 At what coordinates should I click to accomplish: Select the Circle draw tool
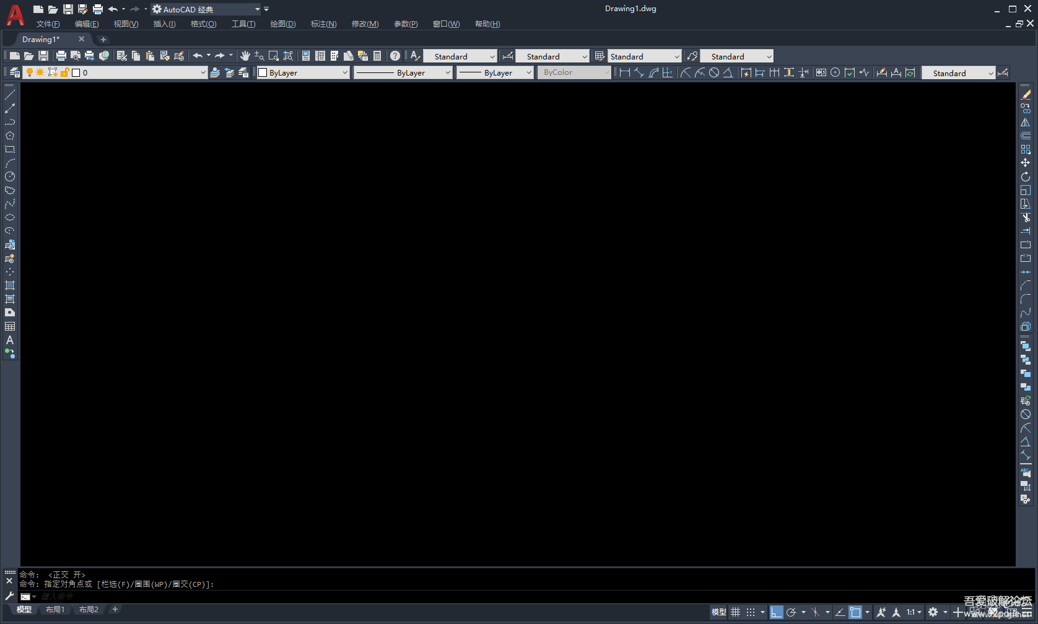(10, 176)
